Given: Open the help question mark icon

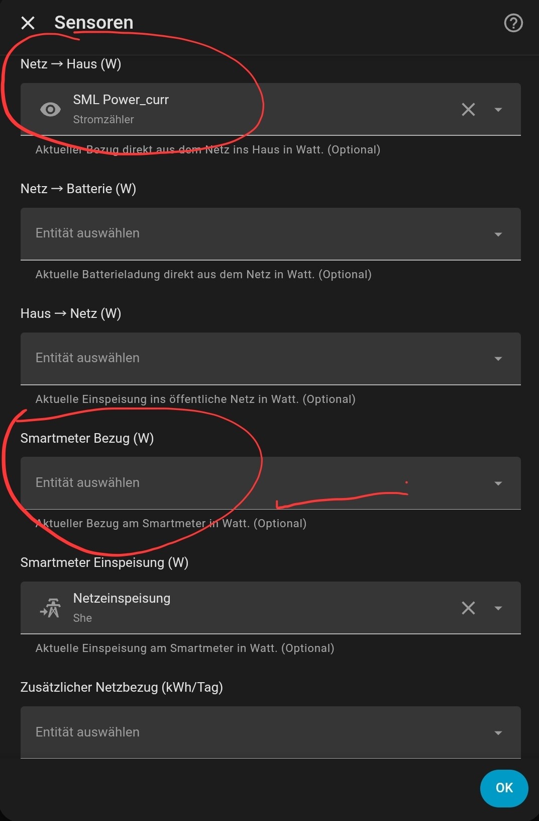Looking at the screenshot, I should coord(513,23).
